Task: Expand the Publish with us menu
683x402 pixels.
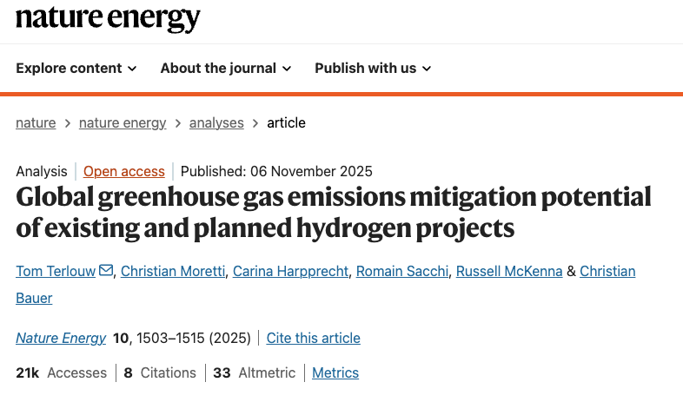Action: 373,69
